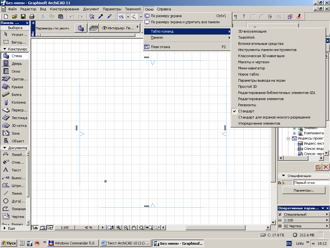
Task: Select the Arrow pointer (Указат...) tool
Action: (15, 35)
